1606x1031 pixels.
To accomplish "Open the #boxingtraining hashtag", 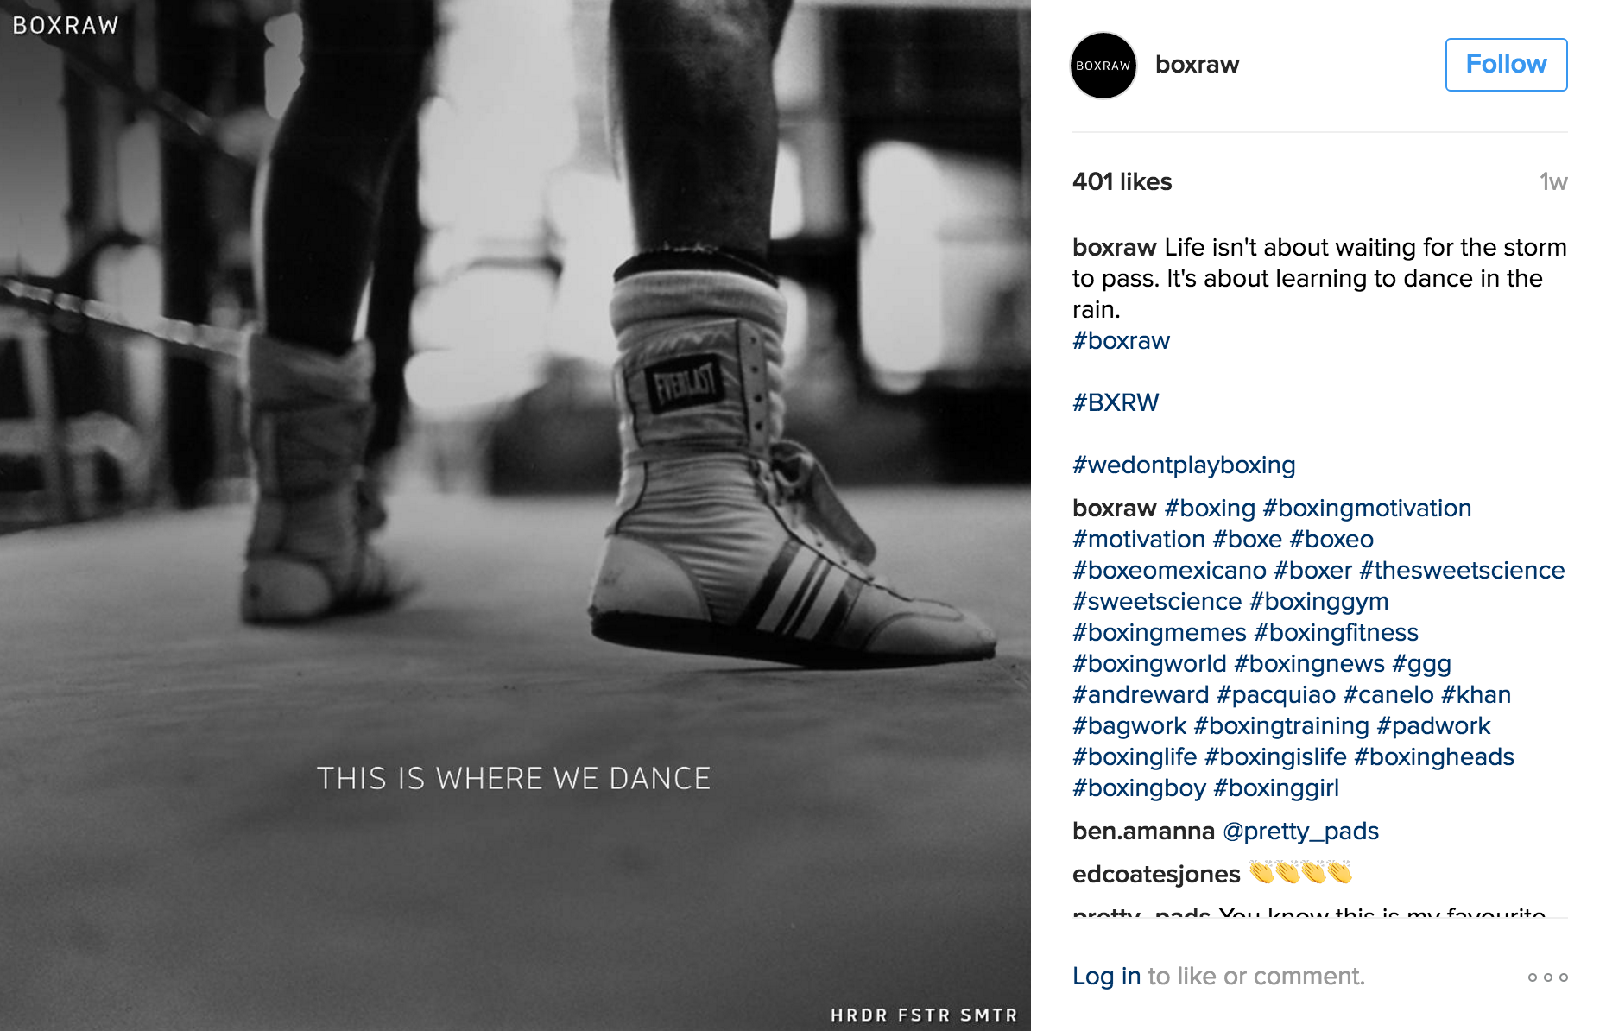I will pyautogui.click(x=1281, y=726).
